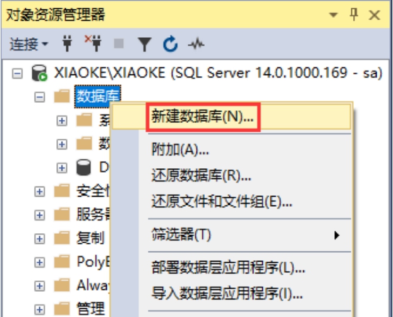393x317 pixels.
Task: Open the 连接 dropdown
Action: click(x=28, y=45)
